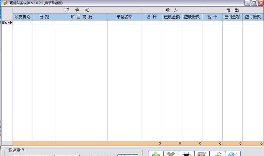Click the printer icon button
This screenshot has height=156, width=264.
(187, 153)
